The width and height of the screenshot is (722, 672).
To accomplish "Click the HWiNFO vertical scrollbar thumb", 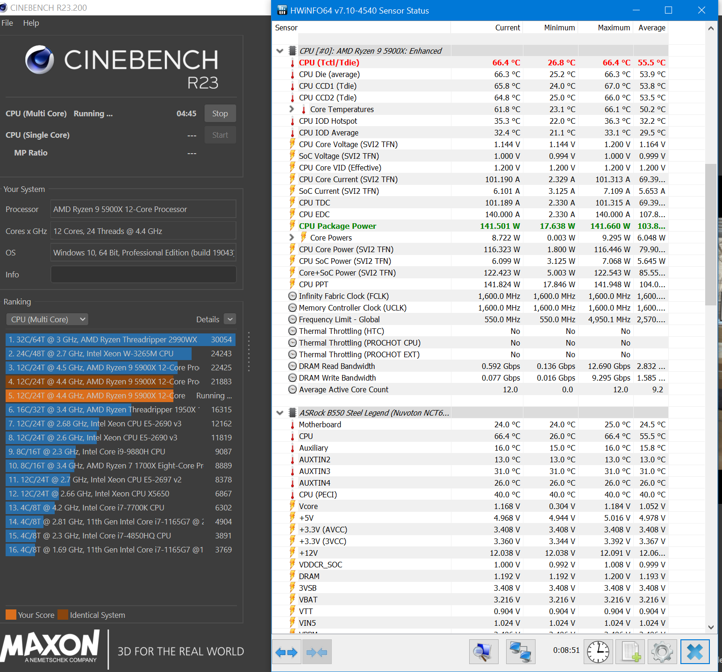I will pyautogui.click(x=711, y=234).
